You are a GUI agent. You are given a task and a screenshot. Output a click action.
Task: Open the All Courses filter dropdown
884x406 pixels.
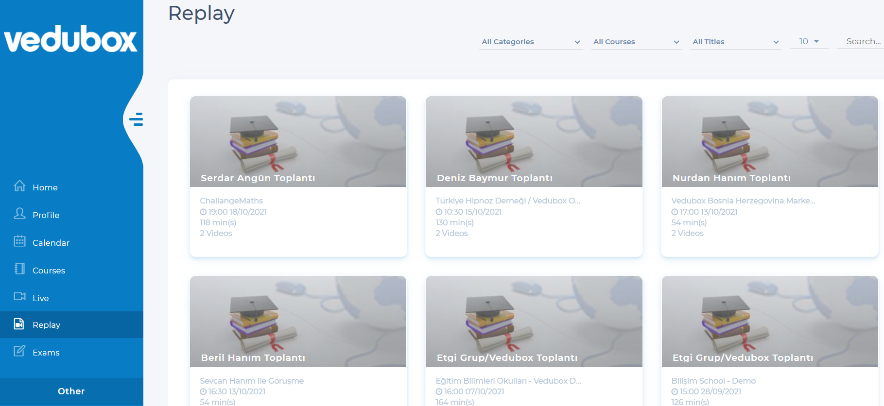coord(636,42)
